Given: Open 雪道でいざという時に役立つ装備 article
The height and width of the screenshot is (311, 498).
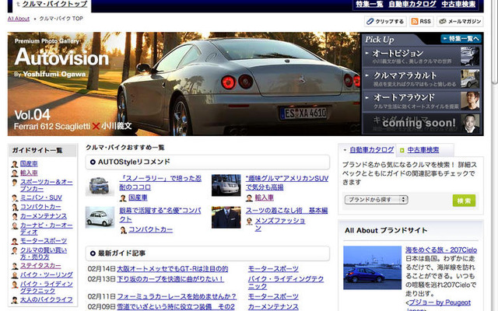Looking at the screenshot, I should [x=176, y=306].
